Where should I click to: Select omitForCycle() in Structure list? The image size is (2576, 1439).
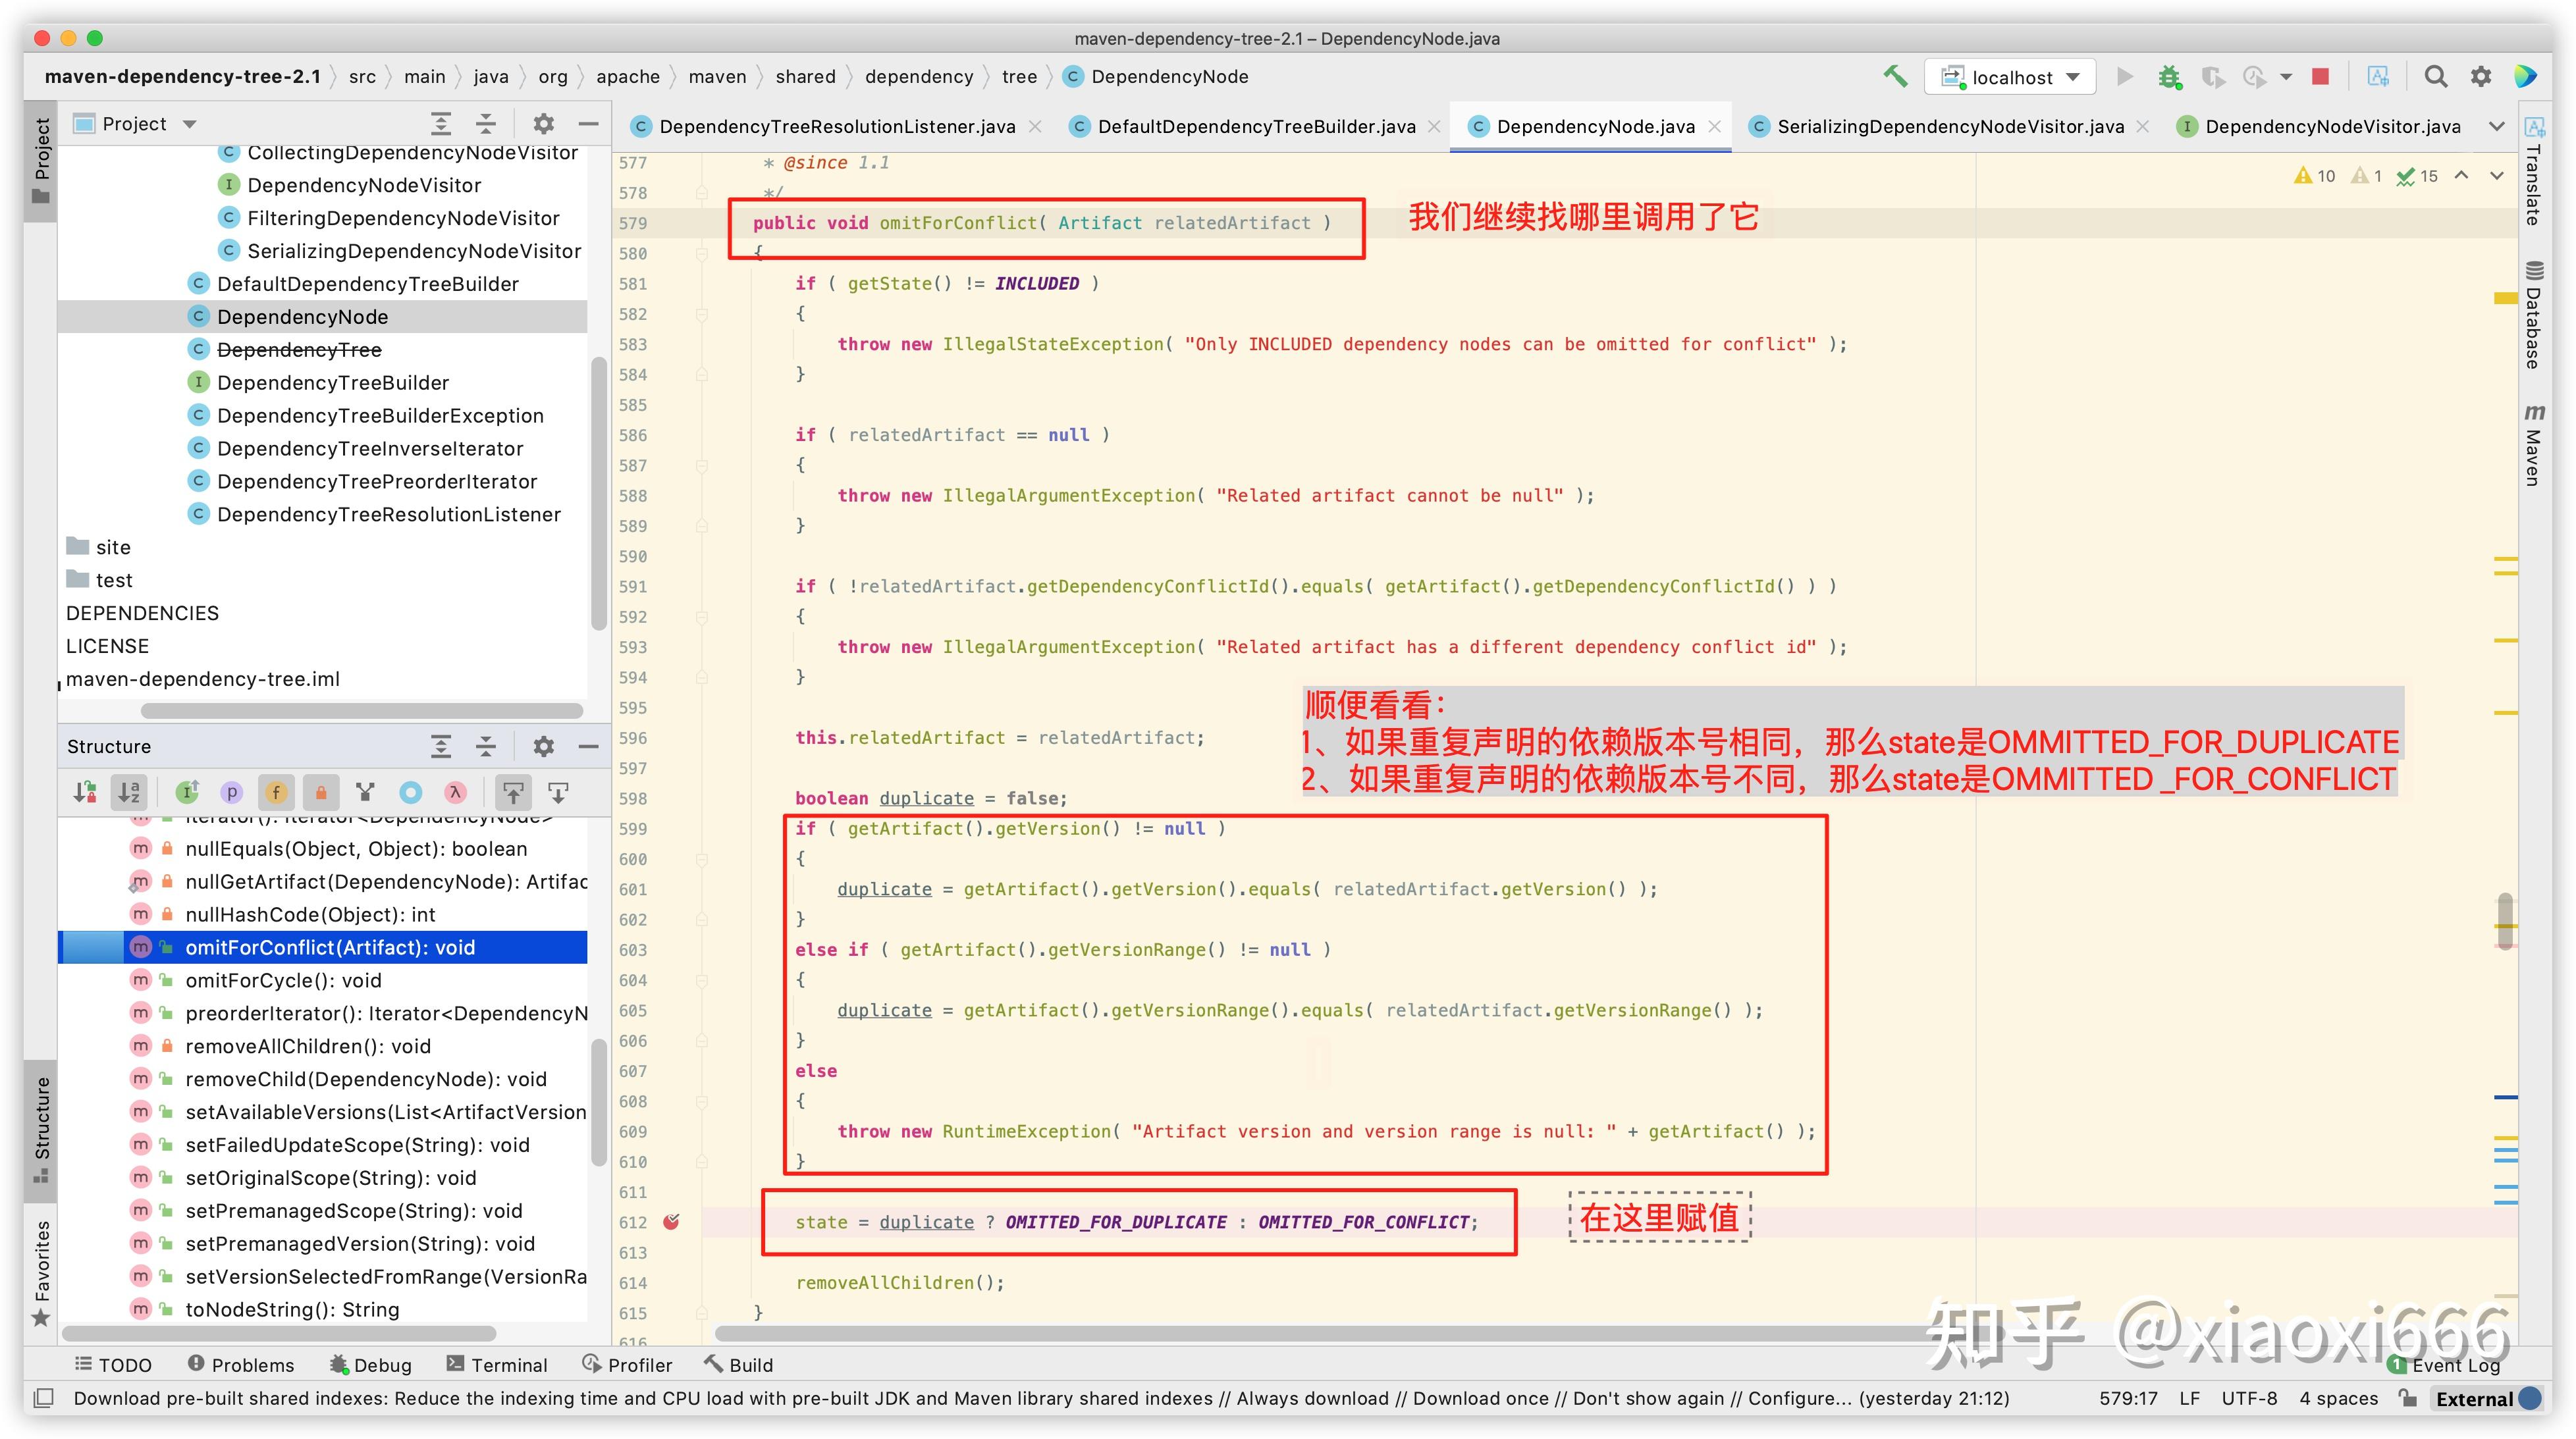tap(283, 980)
